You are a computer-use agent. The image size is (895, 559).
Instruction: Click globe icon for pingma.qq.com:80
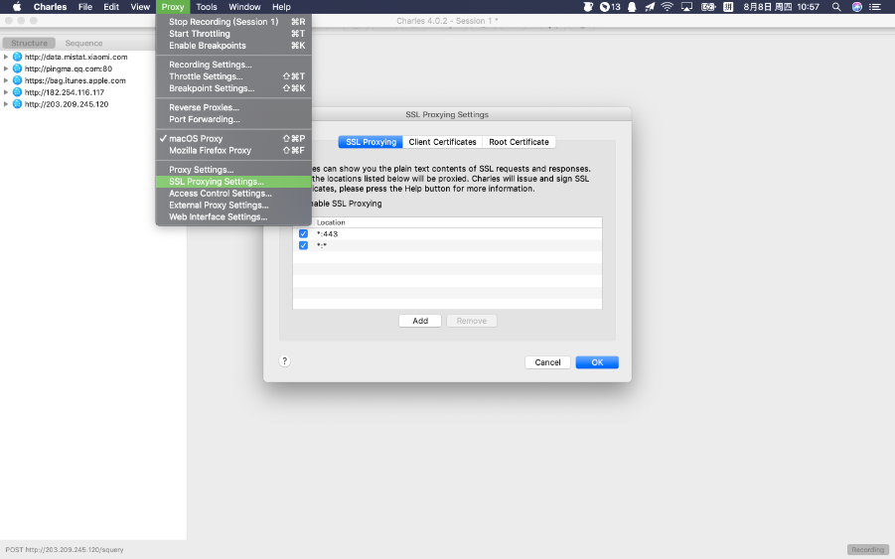coord(17,69)
